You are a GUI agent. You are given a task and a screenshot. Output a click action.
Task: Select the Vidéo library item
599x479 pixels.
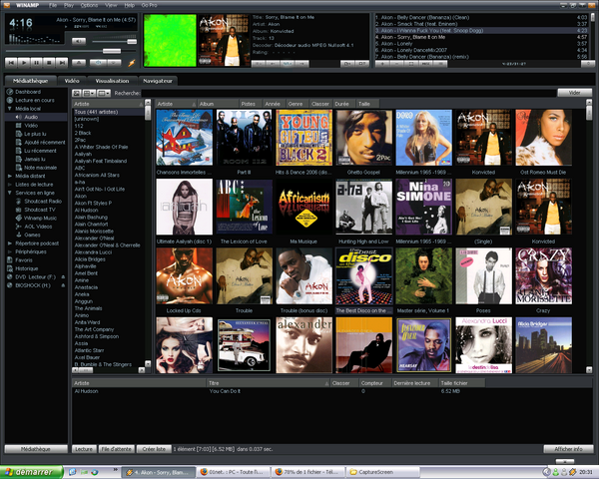[x=27, y=126]
